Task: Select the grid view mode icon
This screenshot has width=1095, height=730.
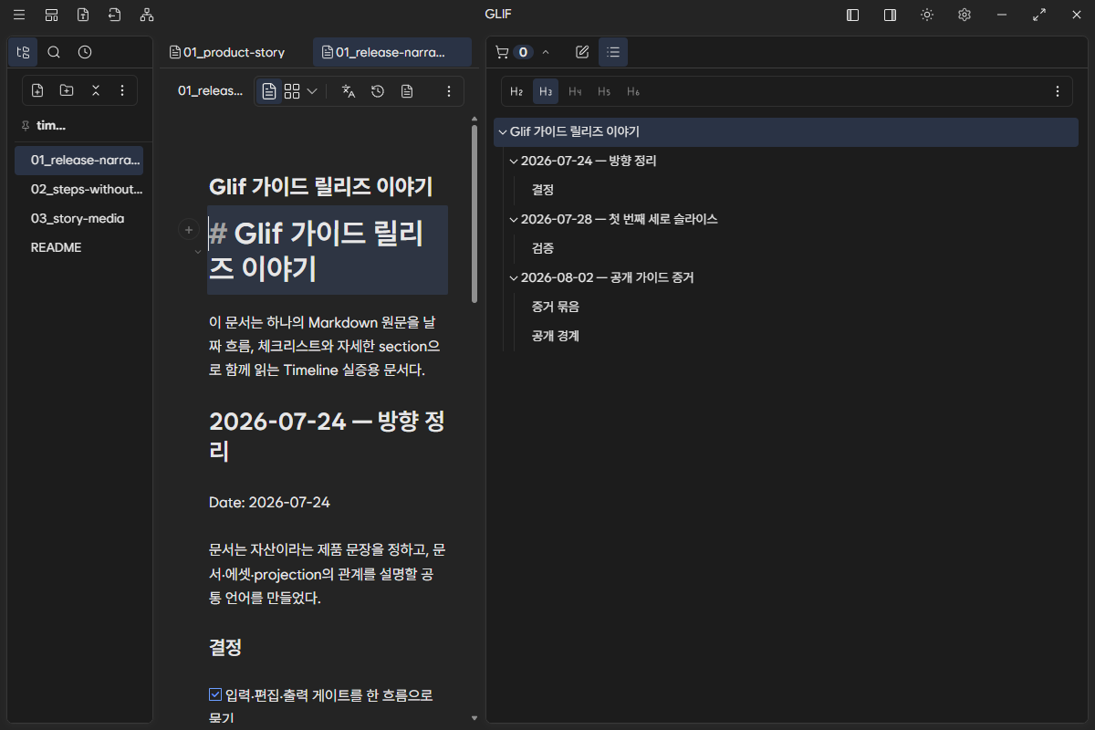Action: tap(292, 91)
